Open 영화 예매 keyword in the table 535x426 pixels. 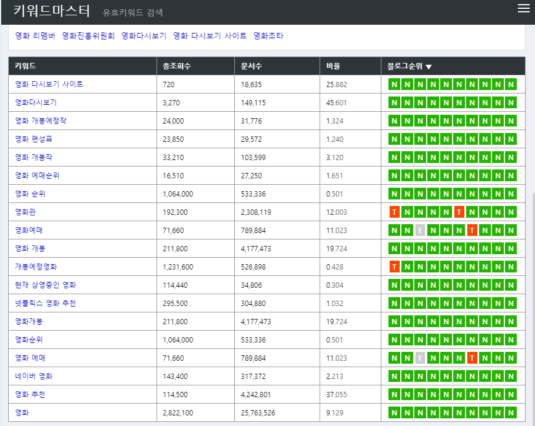30,358
